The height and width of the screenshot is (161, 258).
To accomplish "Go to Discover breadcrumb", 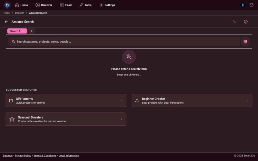I will (19, 13).
